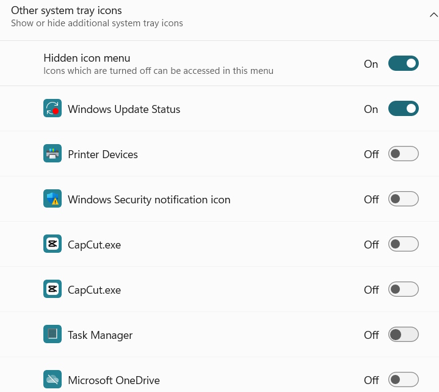
Task: Turn on Windows Security notification icon toggle
Action: pyautogui.click(x=403, y=199)
